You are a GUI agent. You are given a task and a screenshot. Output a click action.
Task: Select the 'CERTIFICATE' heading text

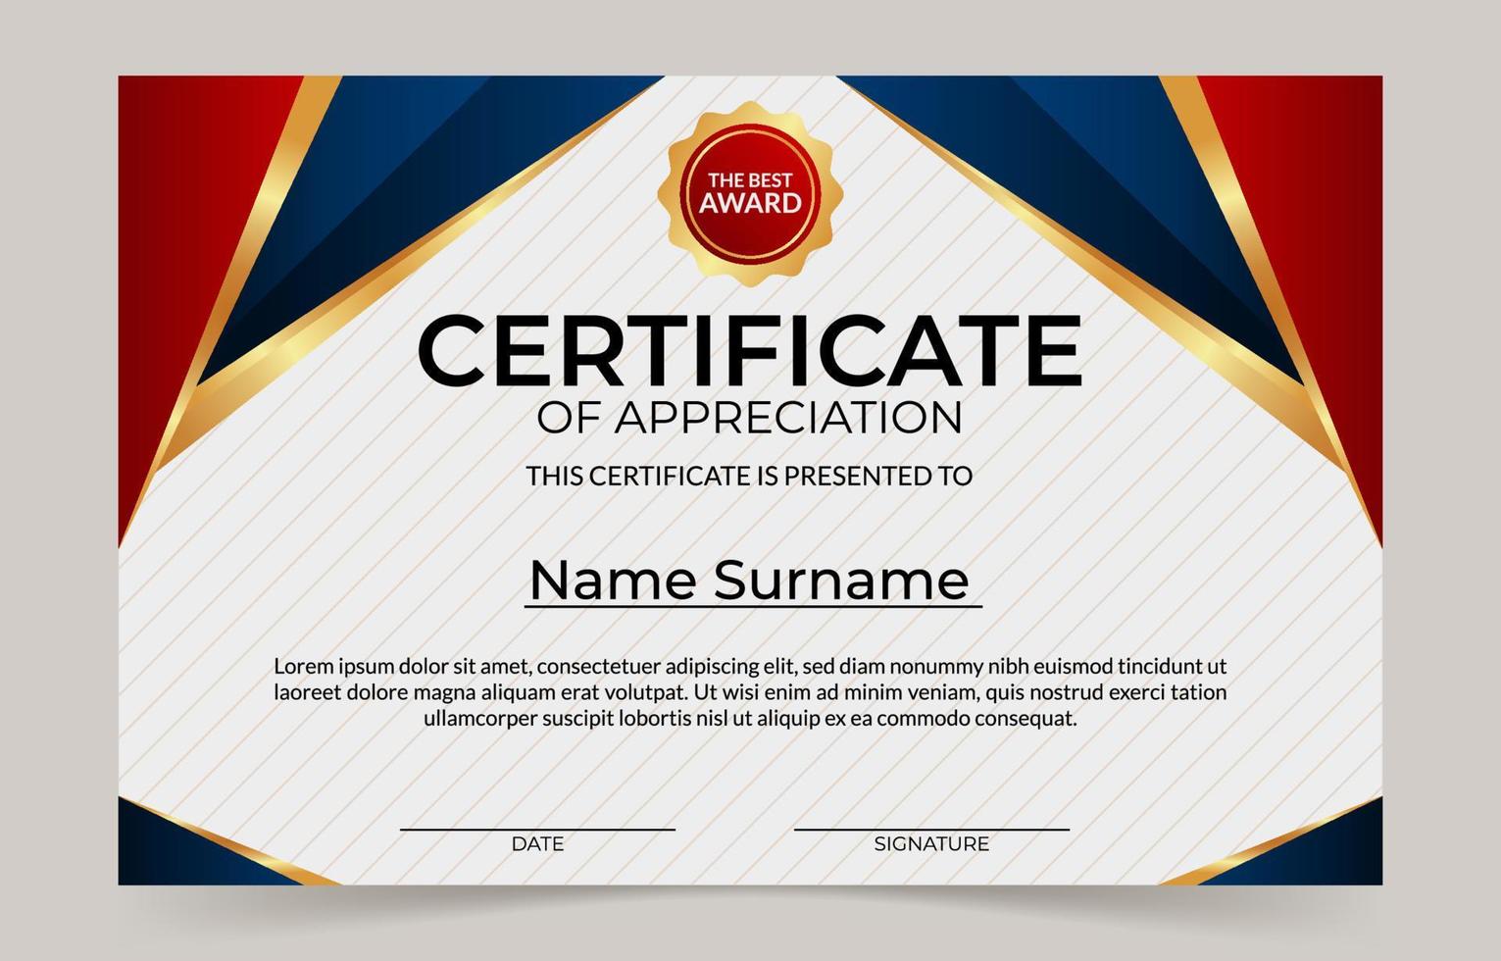click(750, 350)
